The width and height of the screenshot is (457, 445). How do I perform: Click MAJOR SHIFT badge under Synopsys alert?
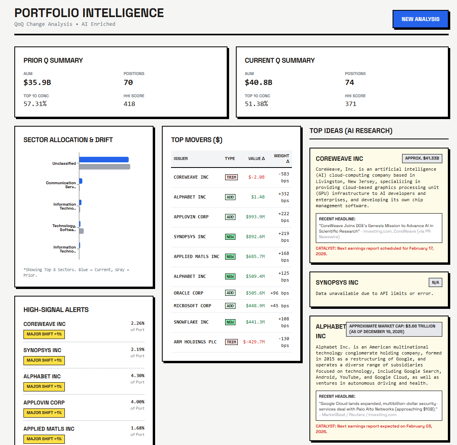(x=44, y=360)
